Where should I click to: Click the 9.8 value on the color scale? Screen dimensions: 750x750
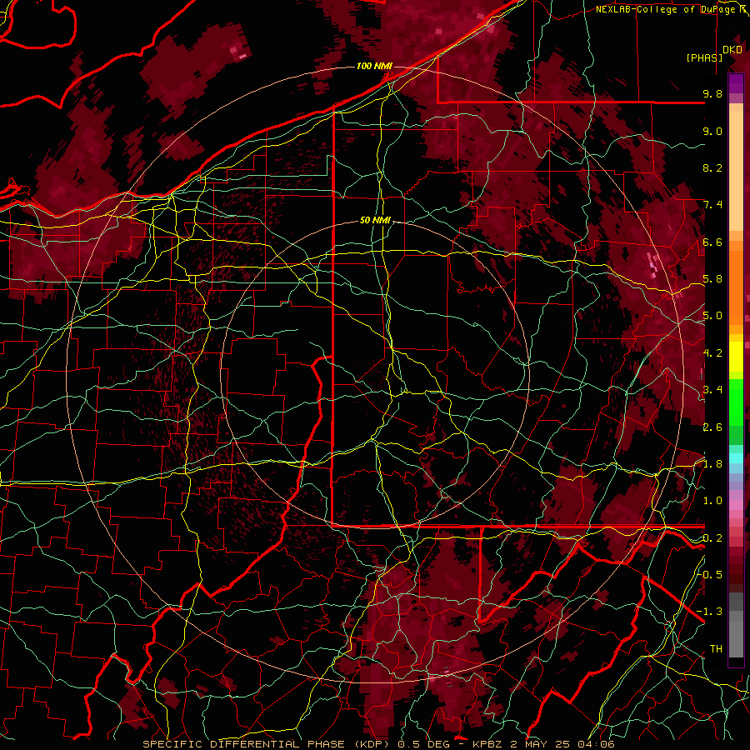click(712, 93)
